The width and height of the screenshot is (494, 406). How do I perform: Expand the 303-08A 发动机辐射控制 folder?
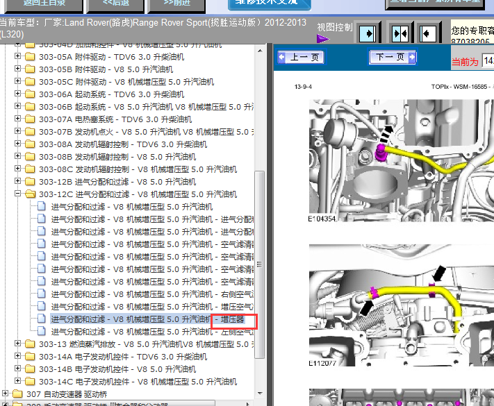pyautogui.click(x=17, y=144)
